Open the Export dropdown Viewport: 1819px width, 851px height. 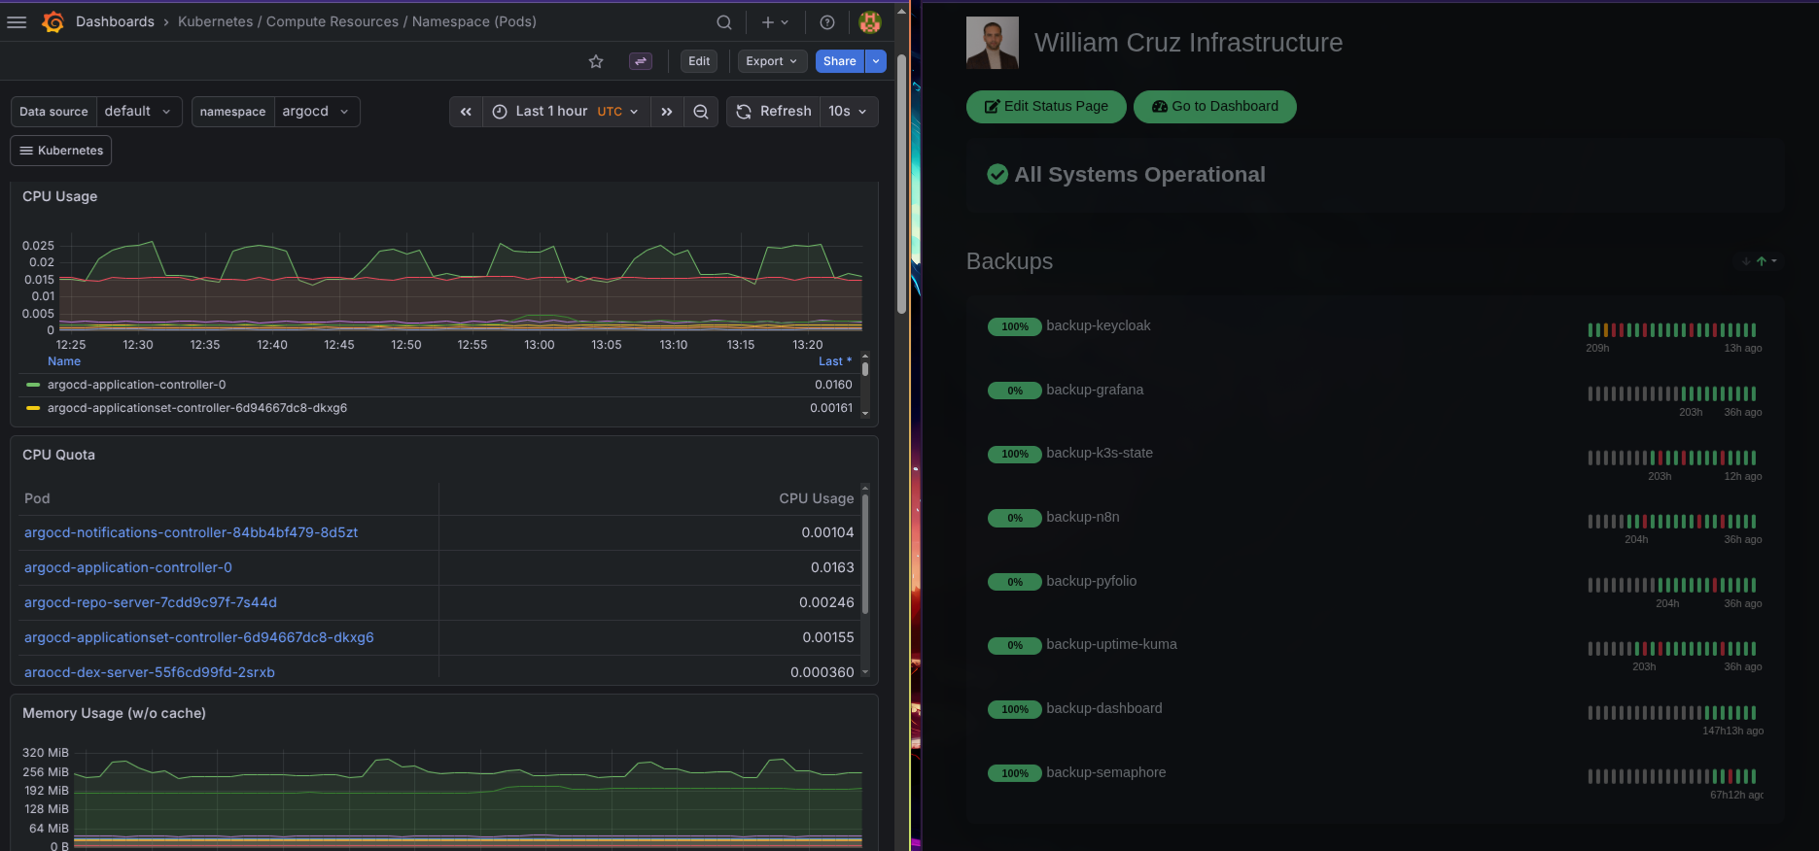click(772, 61)
